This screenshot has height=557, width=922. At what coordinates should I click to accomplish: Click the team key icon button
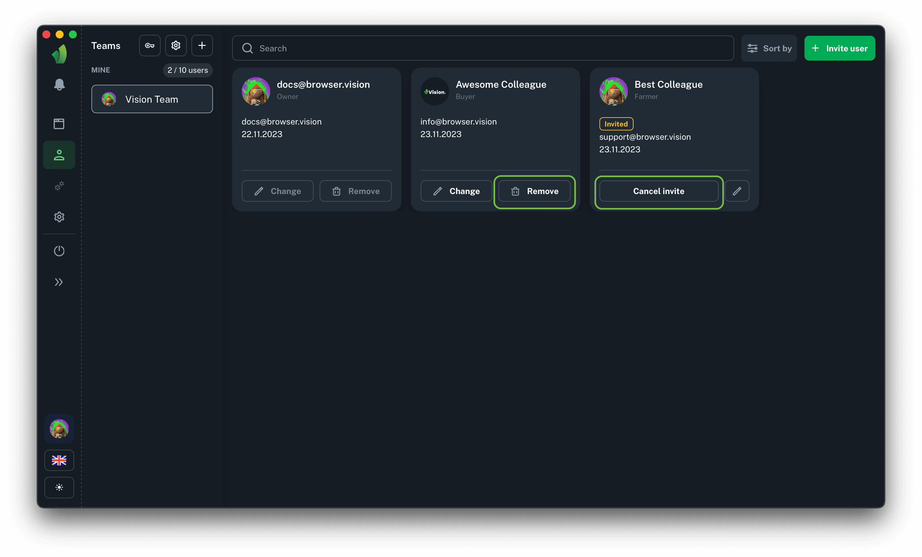pos(150,46)
